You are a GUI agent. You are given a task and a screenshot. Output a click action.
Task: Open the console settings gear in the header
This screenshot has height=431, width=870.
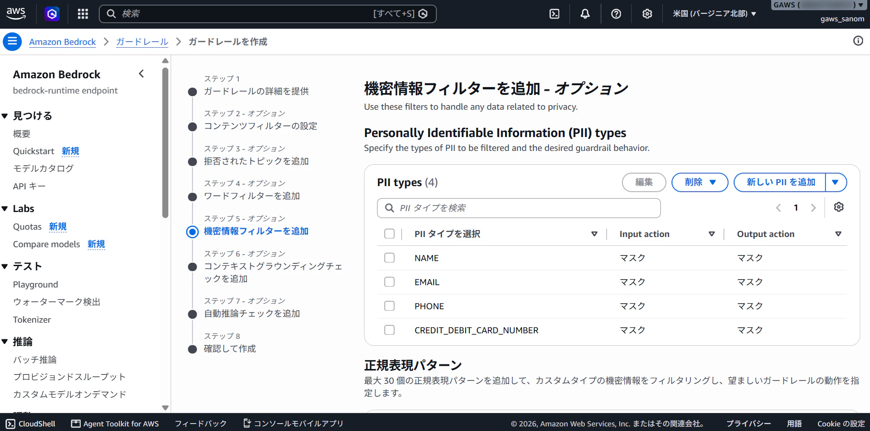tap(647, 14)
